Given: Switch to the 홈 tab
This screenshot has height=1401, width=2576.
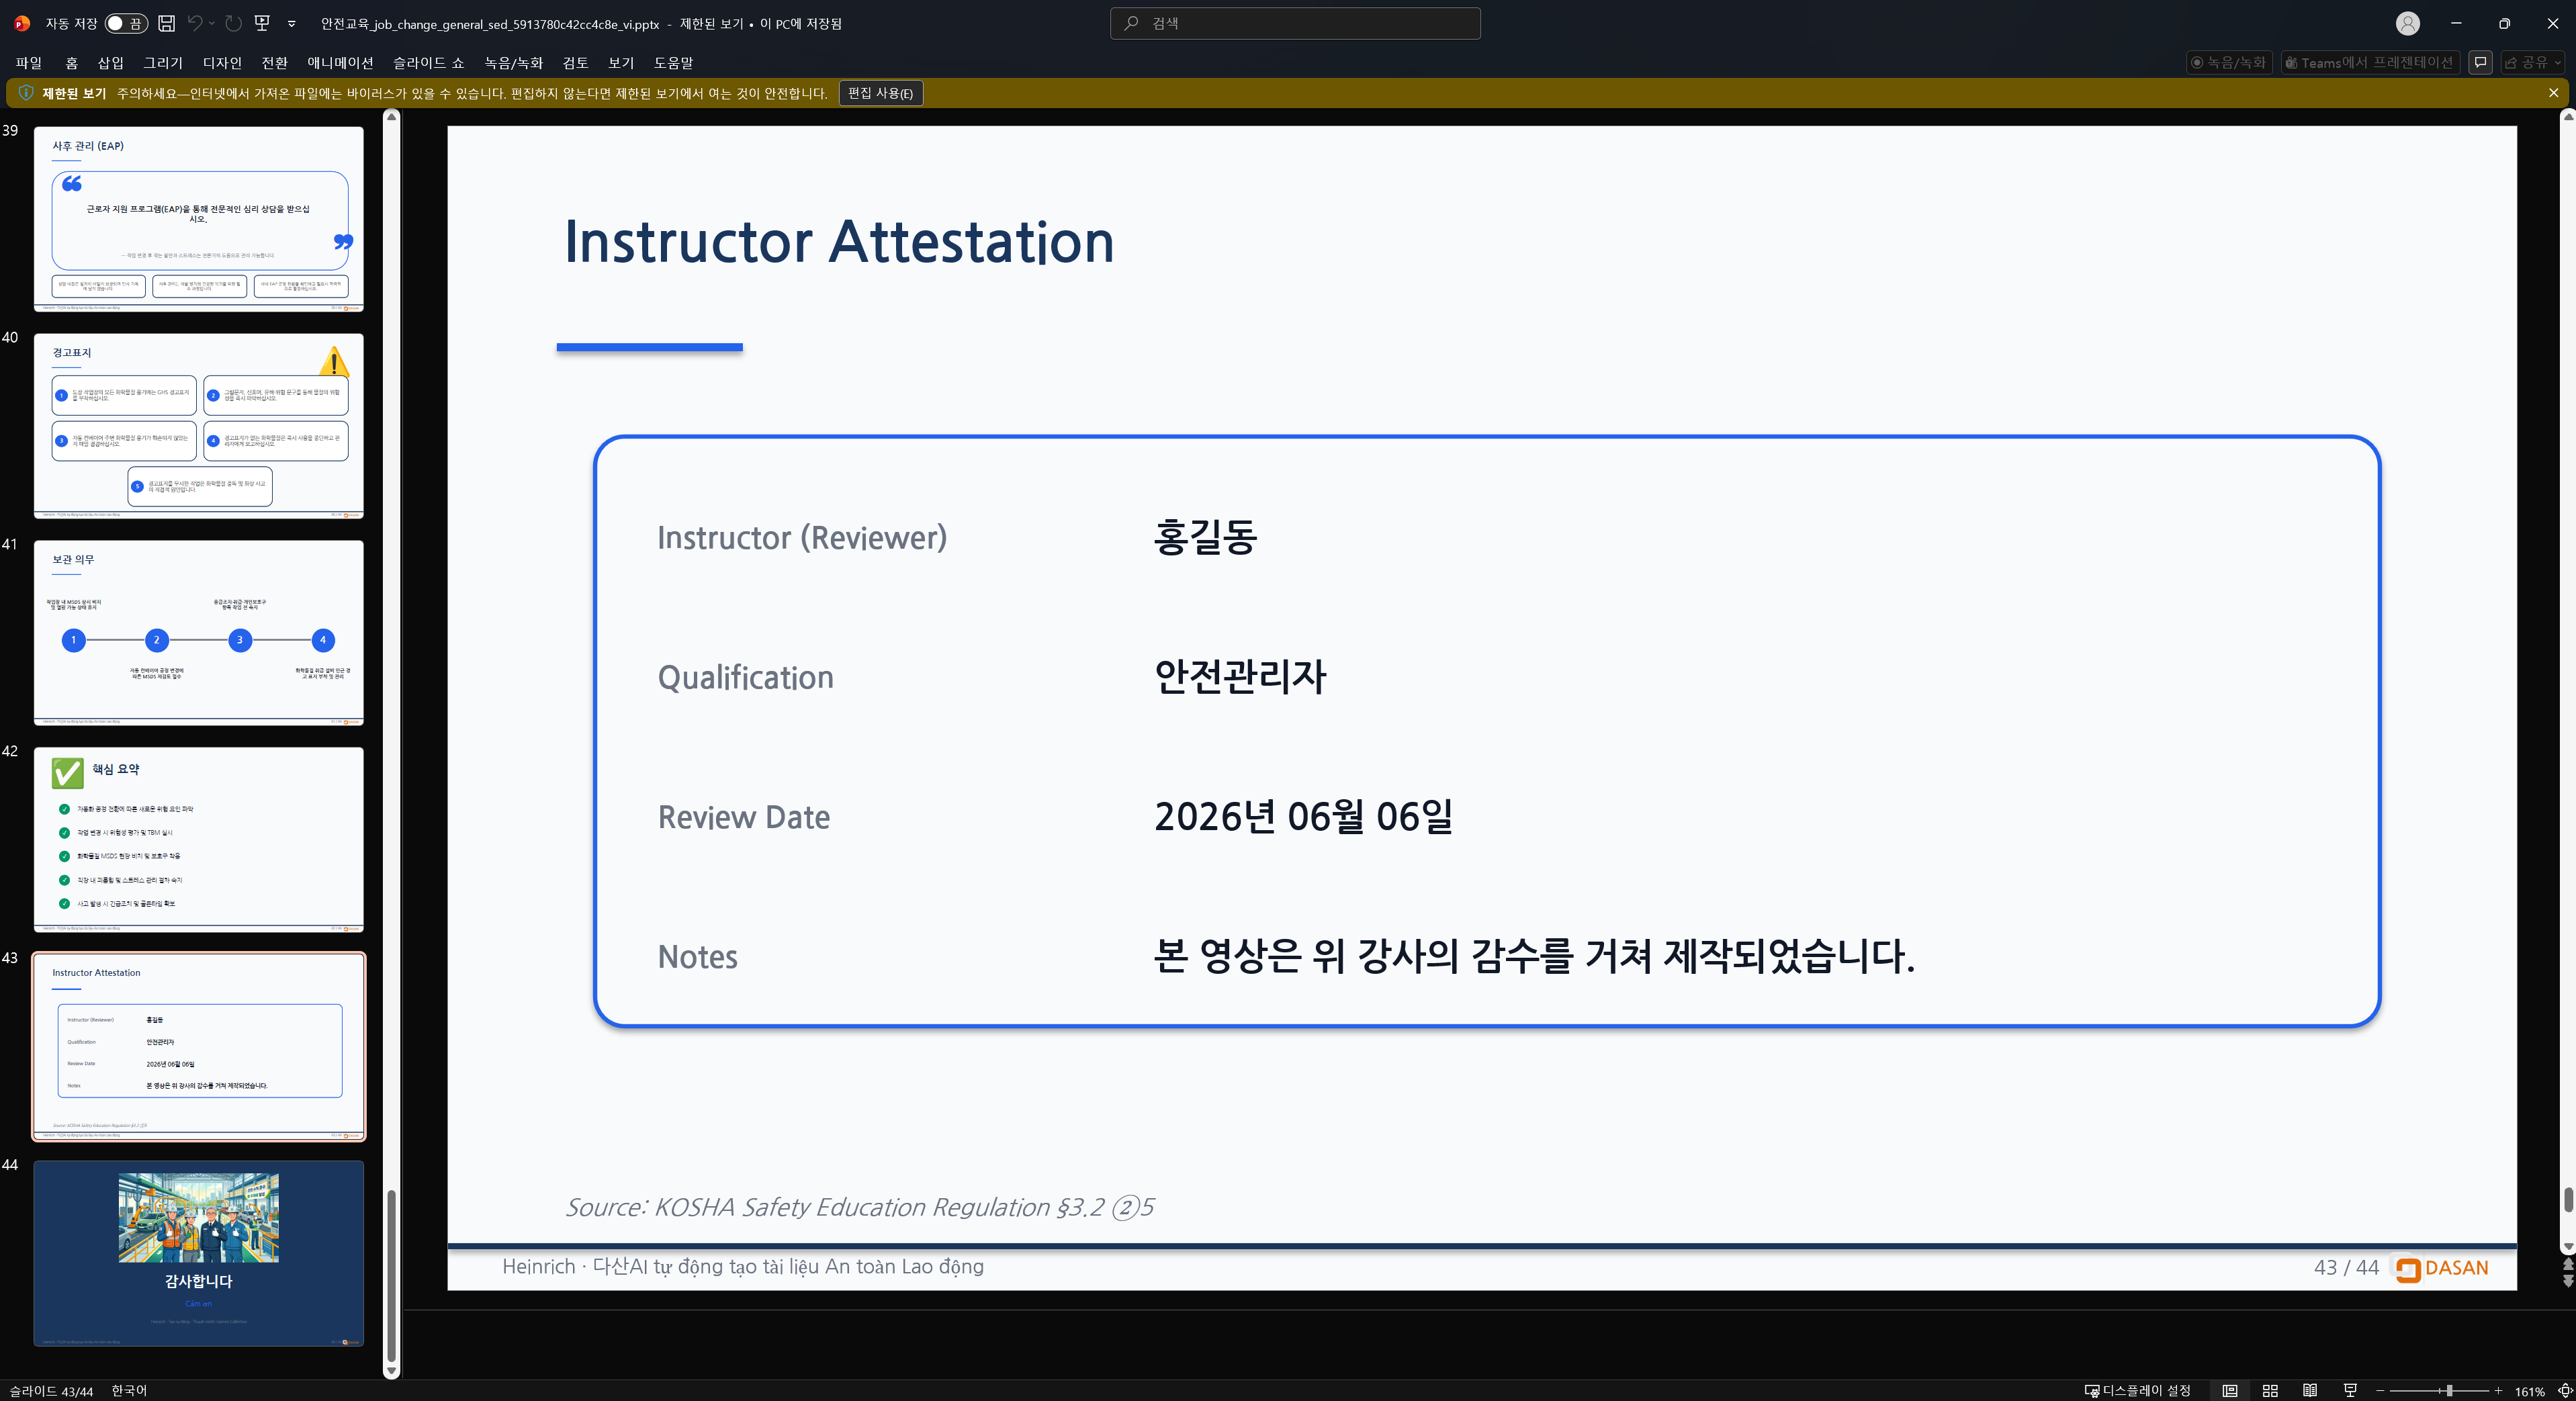Looking at the screenshot, I should pos(71,62).
